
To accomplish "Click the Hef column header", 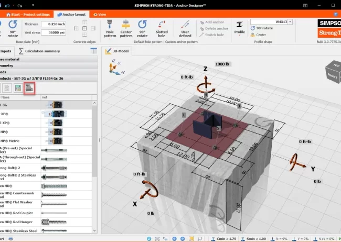I will pyautogui.click(x=66, y=97).
